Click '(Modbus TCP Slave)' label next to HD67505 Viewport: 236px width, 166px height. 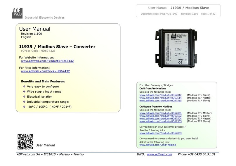[x=198, y=121]
